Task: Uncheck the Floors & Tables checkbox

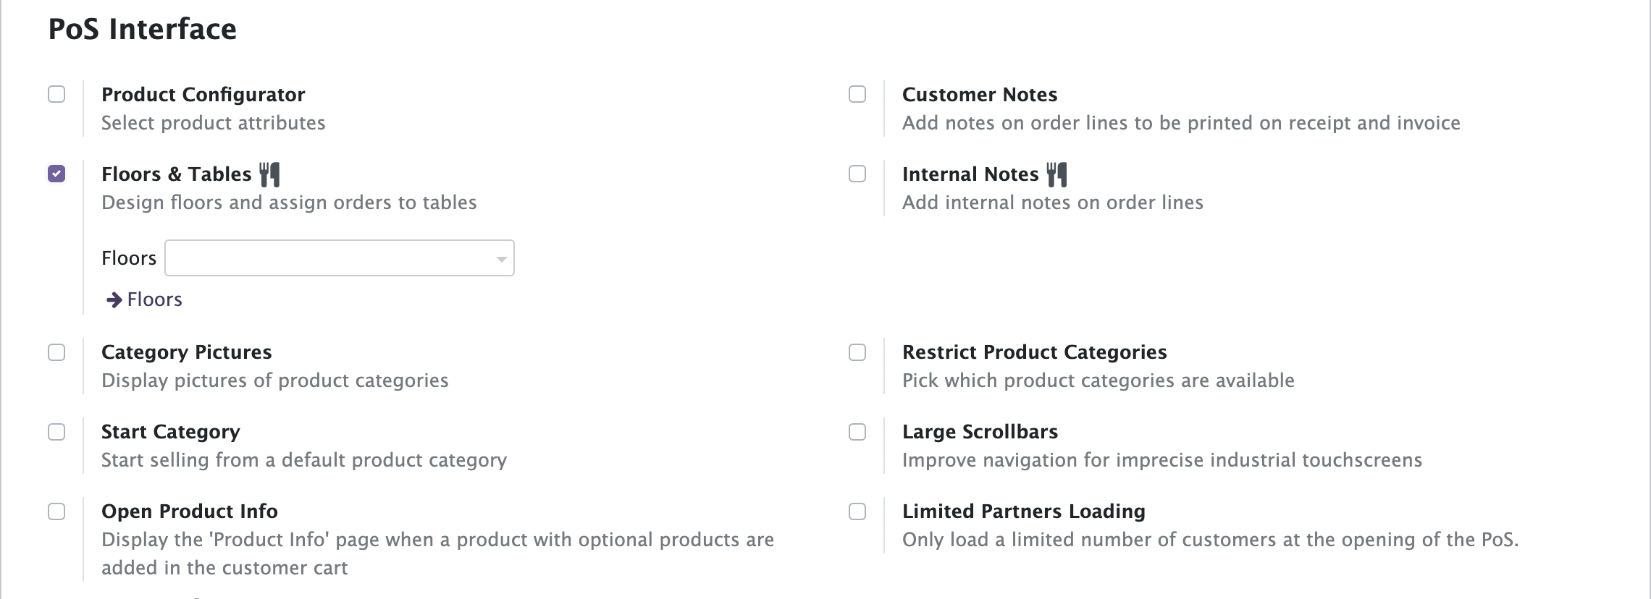Action: click(x=56, y=174)
